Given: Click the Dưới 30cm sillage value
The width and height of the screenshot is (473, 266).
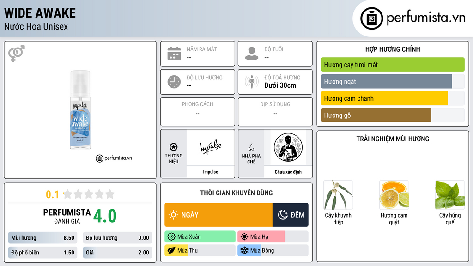Looking at the screenshot, I should pyautogui.click(x=280, y=85).
